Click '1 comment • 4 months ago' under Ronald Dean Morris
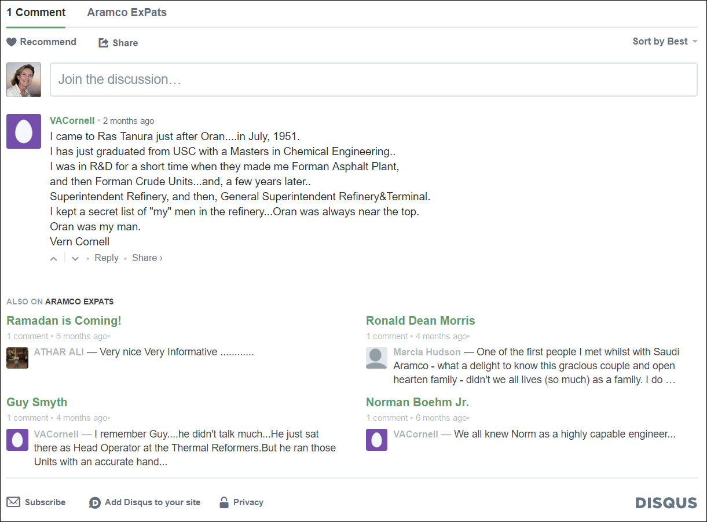 coord(417,336)
